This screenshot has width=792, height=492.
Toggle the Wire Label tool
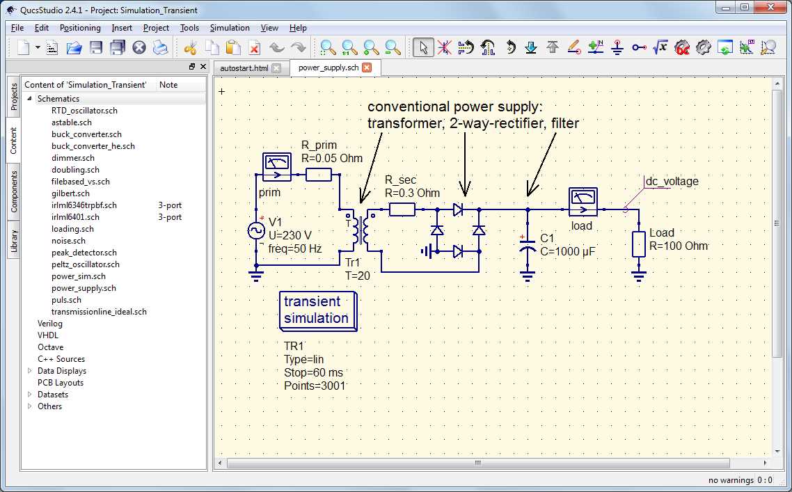[596, 48]
